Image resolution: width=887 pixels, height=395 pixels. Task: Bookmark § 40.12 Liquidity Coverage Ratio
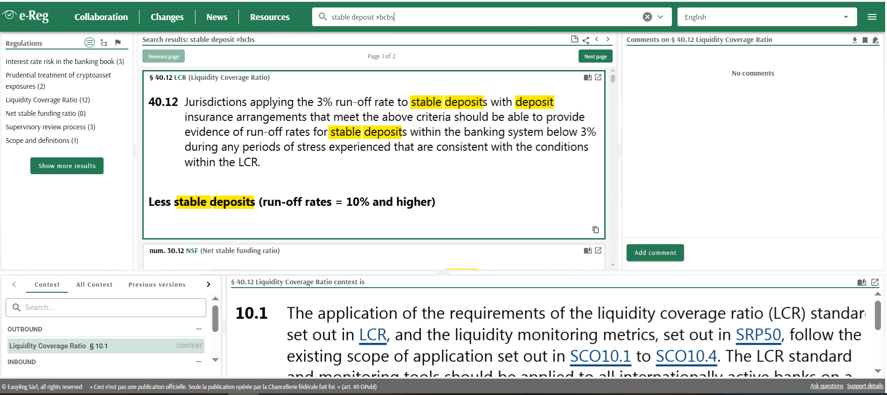point(865,40)
